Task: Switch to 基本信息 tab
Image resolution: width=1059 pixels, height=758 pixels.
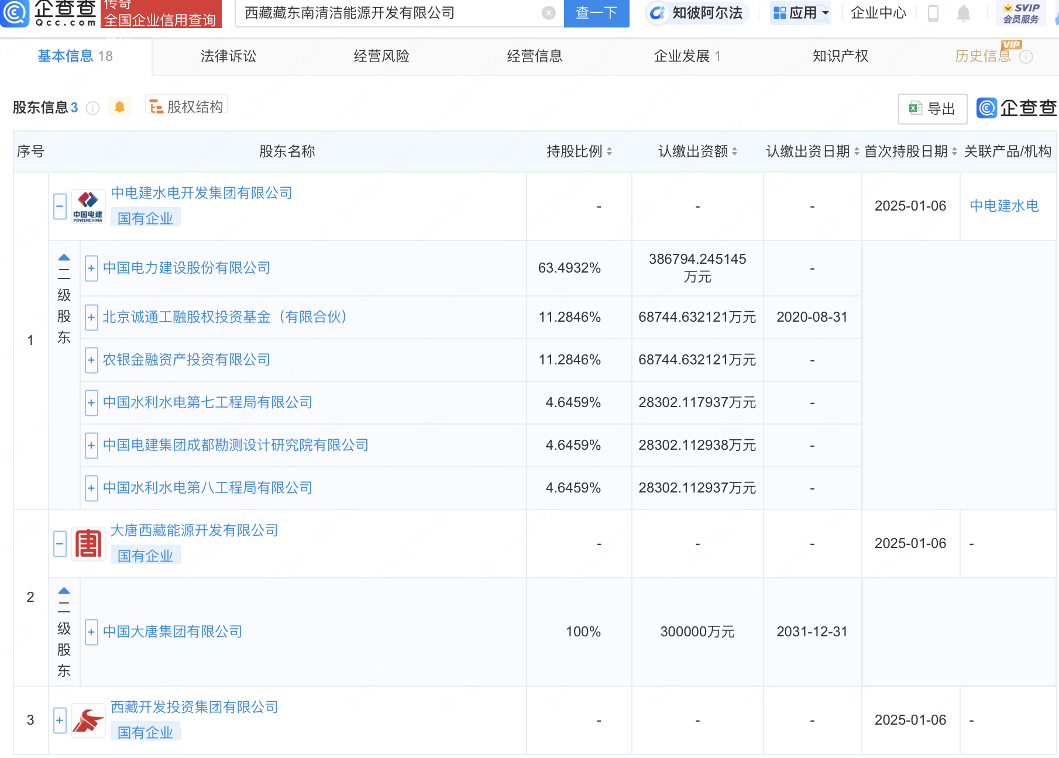Action: click(75, 56)
